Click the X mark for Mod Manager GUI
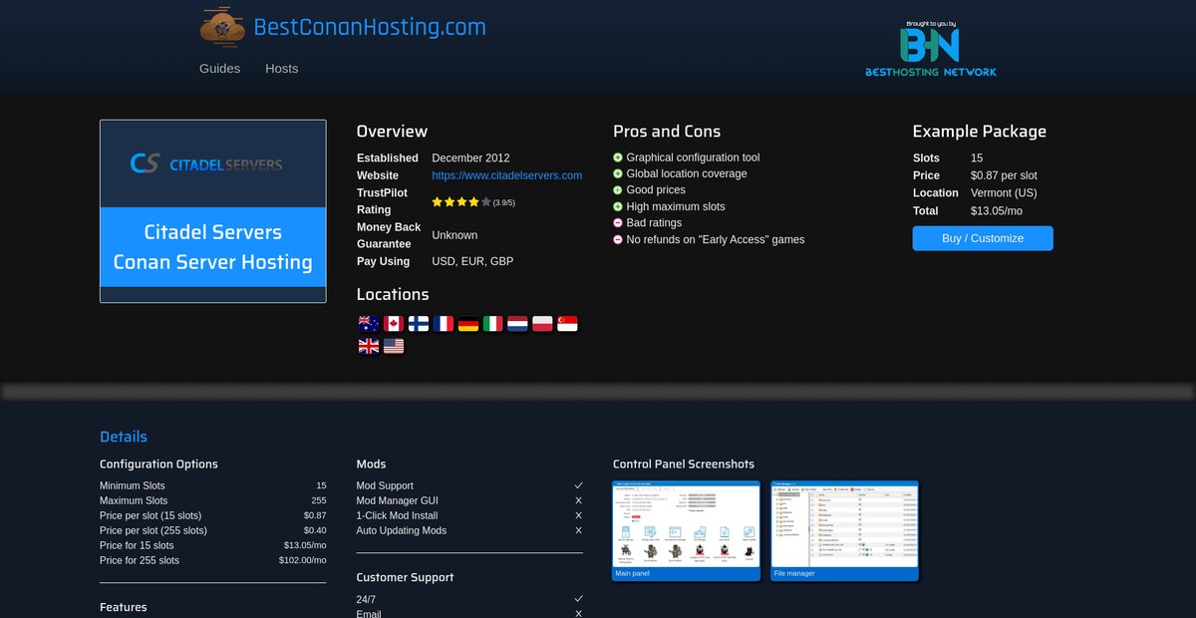 click(x=578, y=500)
